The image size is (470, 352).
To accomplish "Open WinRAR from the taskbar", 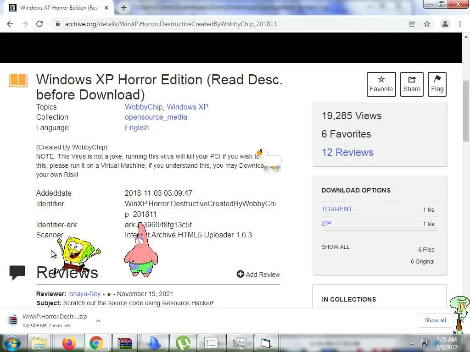I will point(125,343).
